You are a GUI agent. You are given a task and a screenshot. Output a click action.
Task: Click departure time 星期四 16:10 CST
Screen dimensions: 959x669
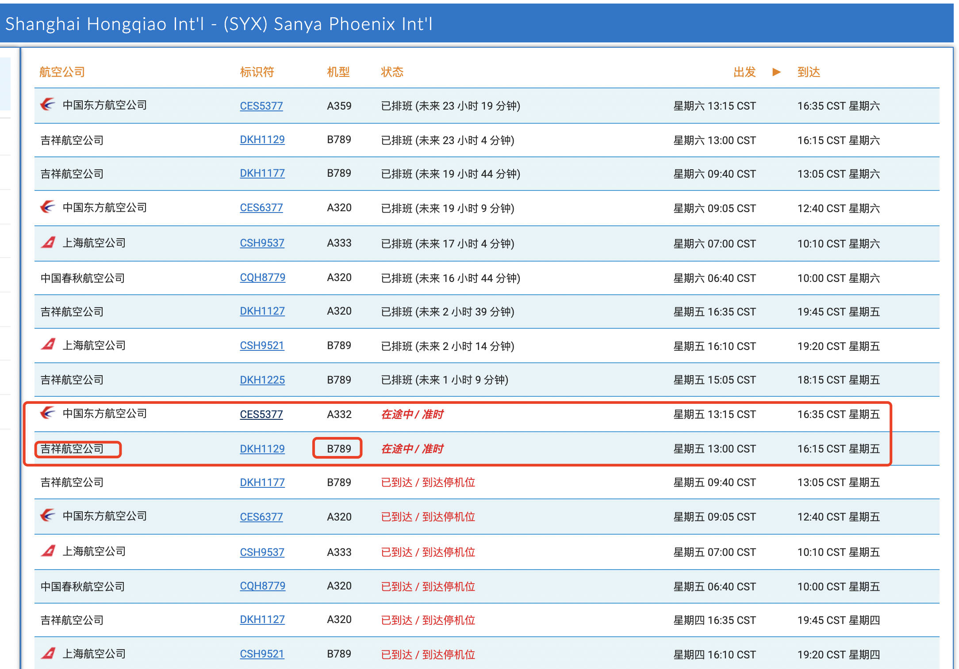[714, 655]
